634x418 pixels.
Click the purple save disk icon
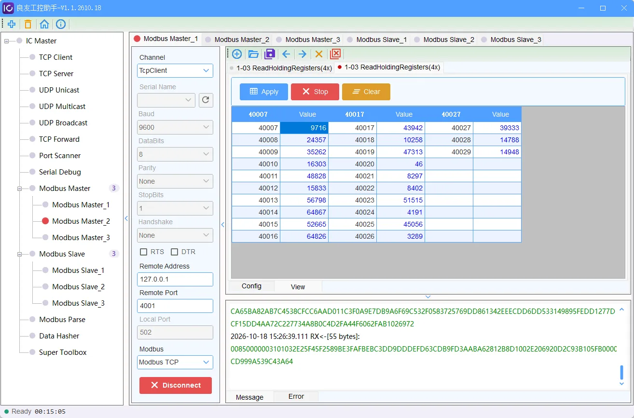[270, 54]
